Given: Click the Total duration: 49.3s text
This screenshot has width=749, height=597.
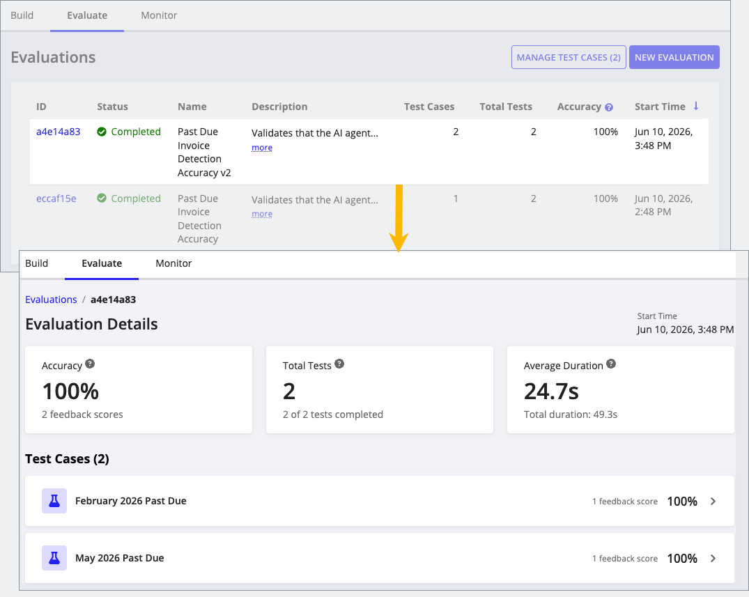Looking at the screenshot, I should click(x=571, y=414).
